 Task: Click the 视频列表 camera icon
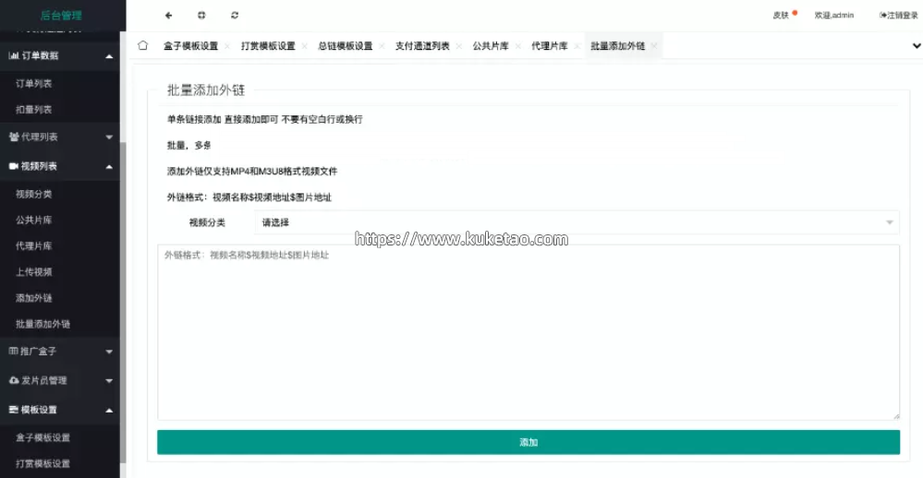[14, 166]
